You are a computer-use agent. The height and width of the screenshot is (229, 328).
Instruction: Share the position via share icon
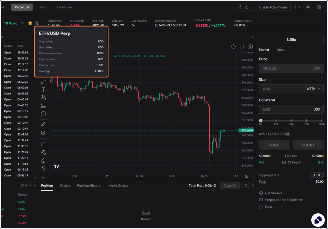245,186
